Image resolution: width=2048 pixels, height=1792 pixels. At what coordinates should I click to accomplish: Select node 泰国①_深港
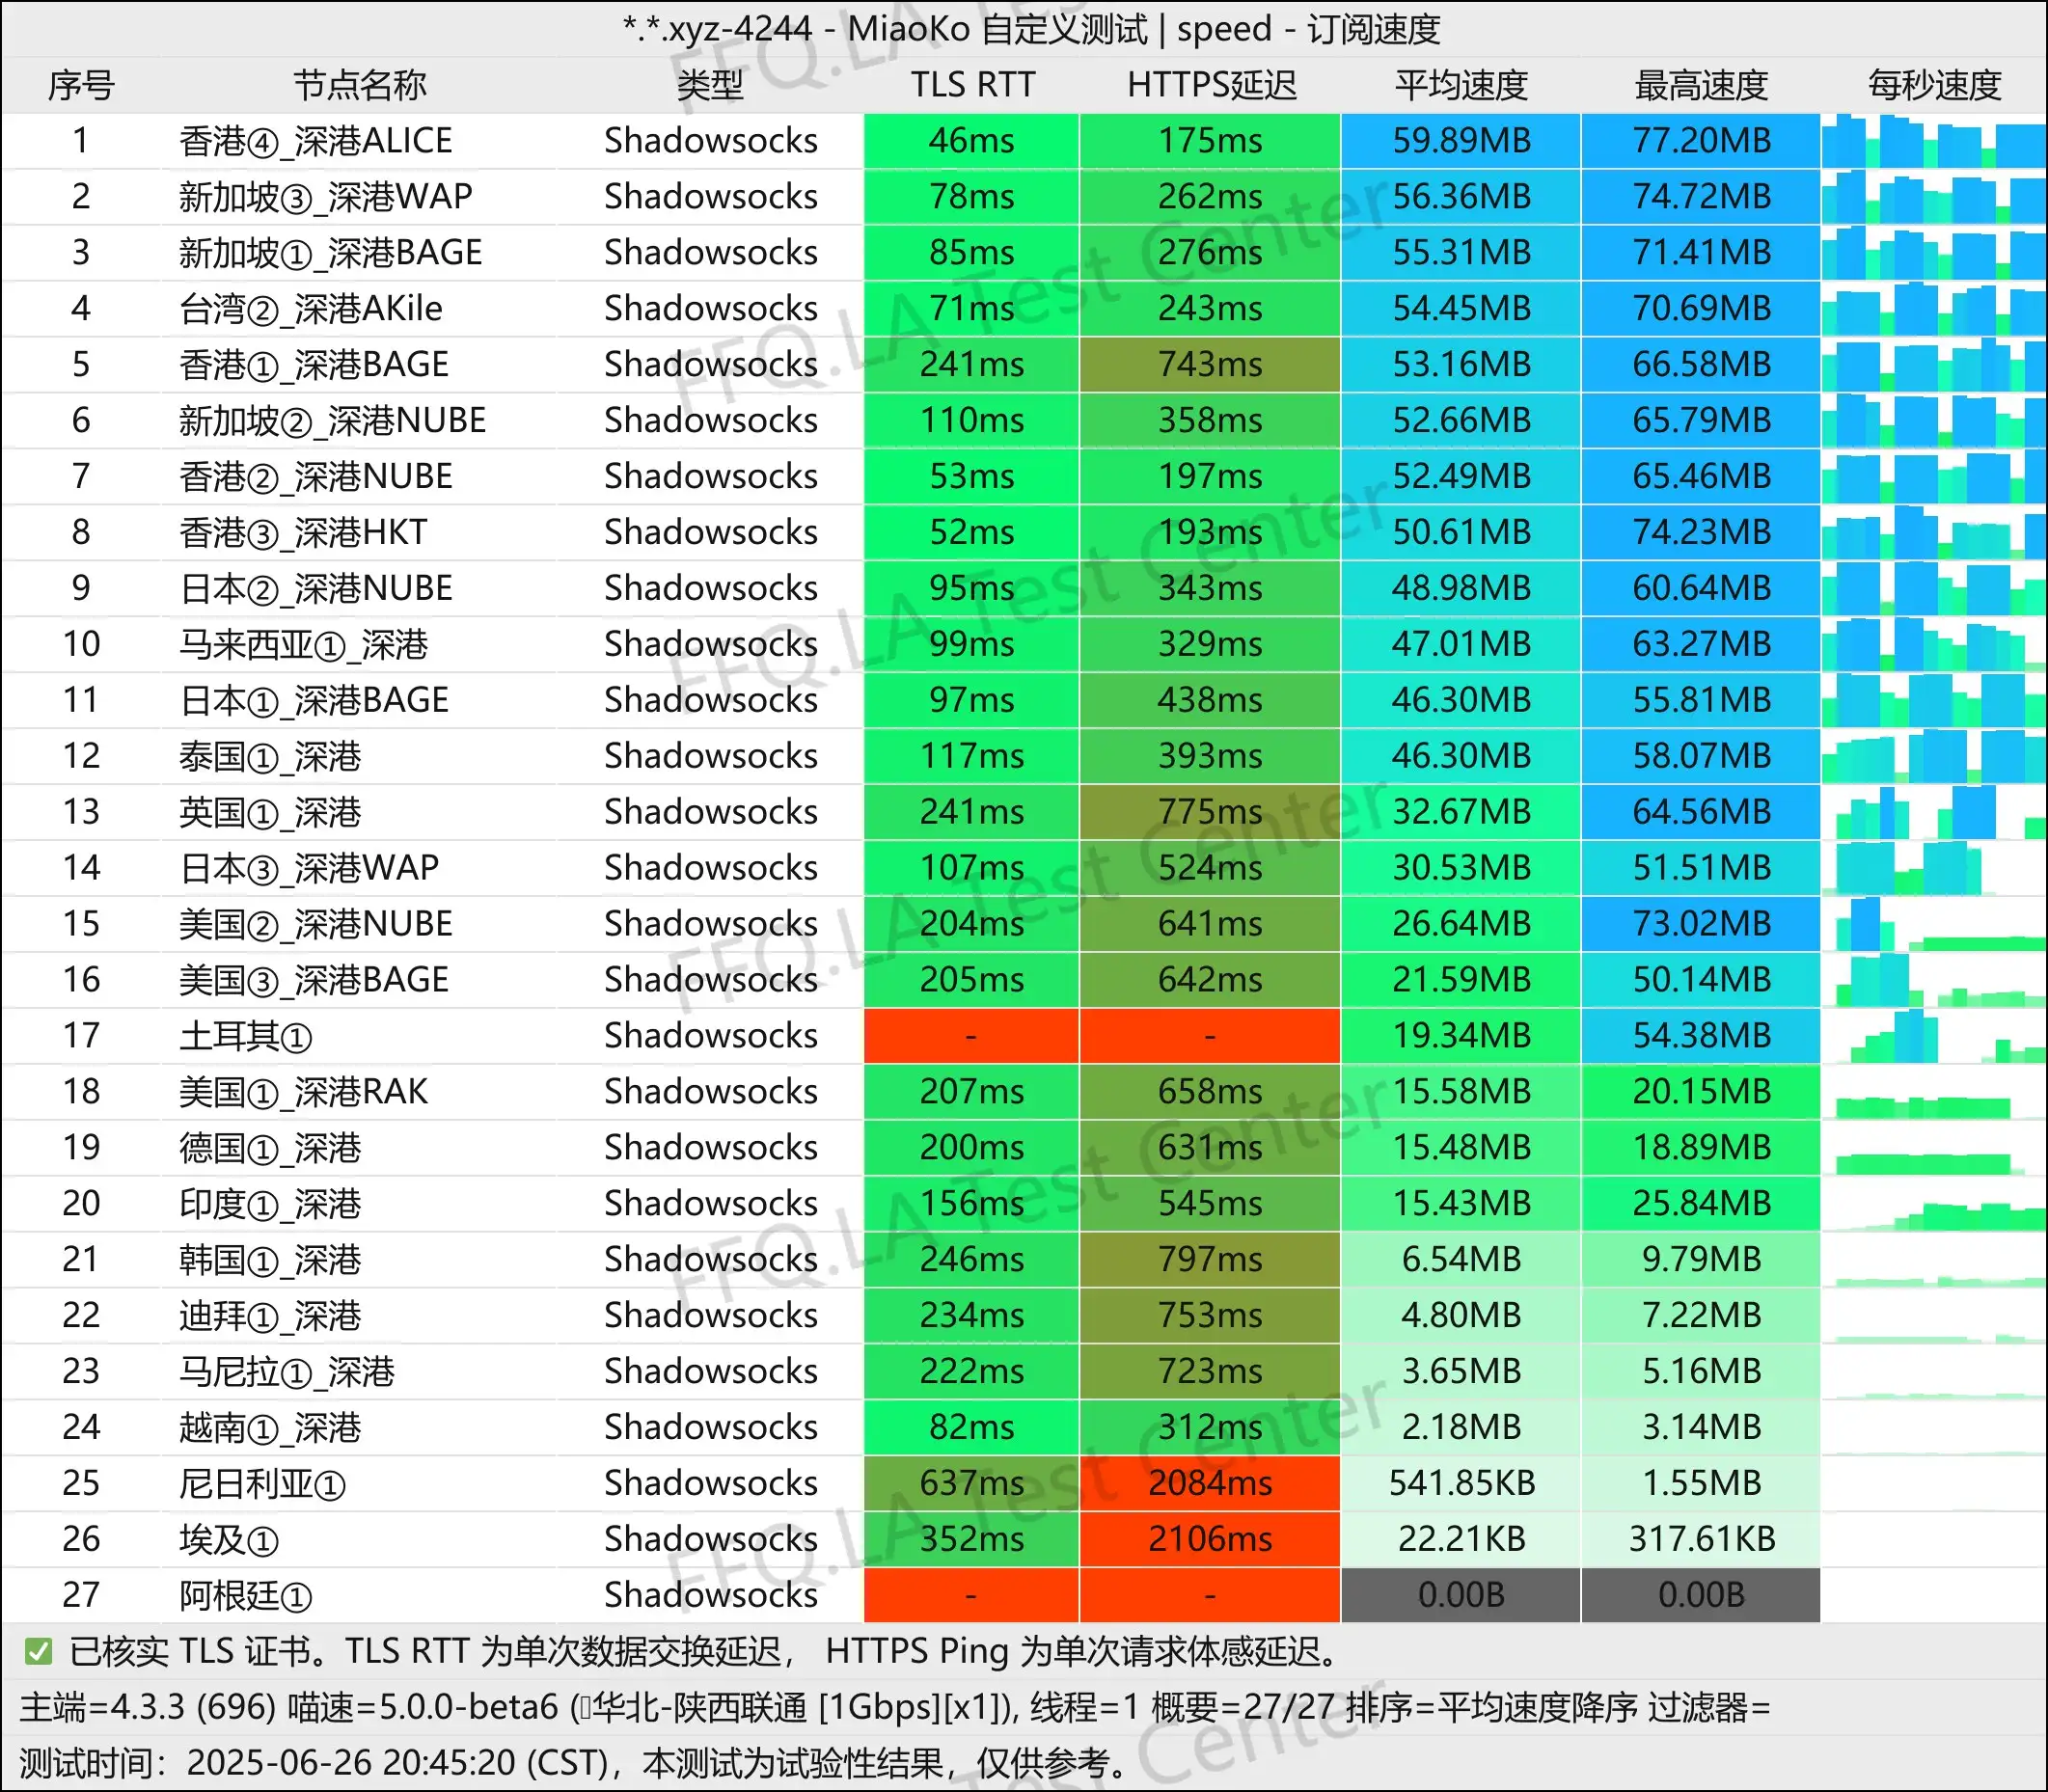[x=269, y=757]
